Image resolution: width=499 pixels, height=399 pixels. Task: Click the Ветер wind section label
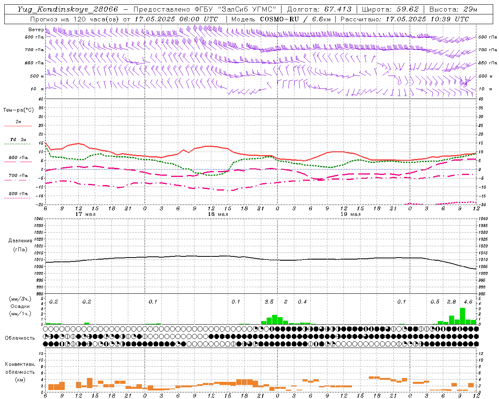point(36,30)
